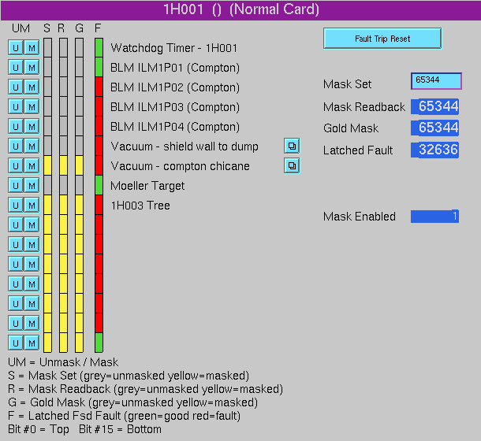Click BLM ILM1P04 (Compton) label
This screenshot has width=481, height=441.
[x=175, y=127]
